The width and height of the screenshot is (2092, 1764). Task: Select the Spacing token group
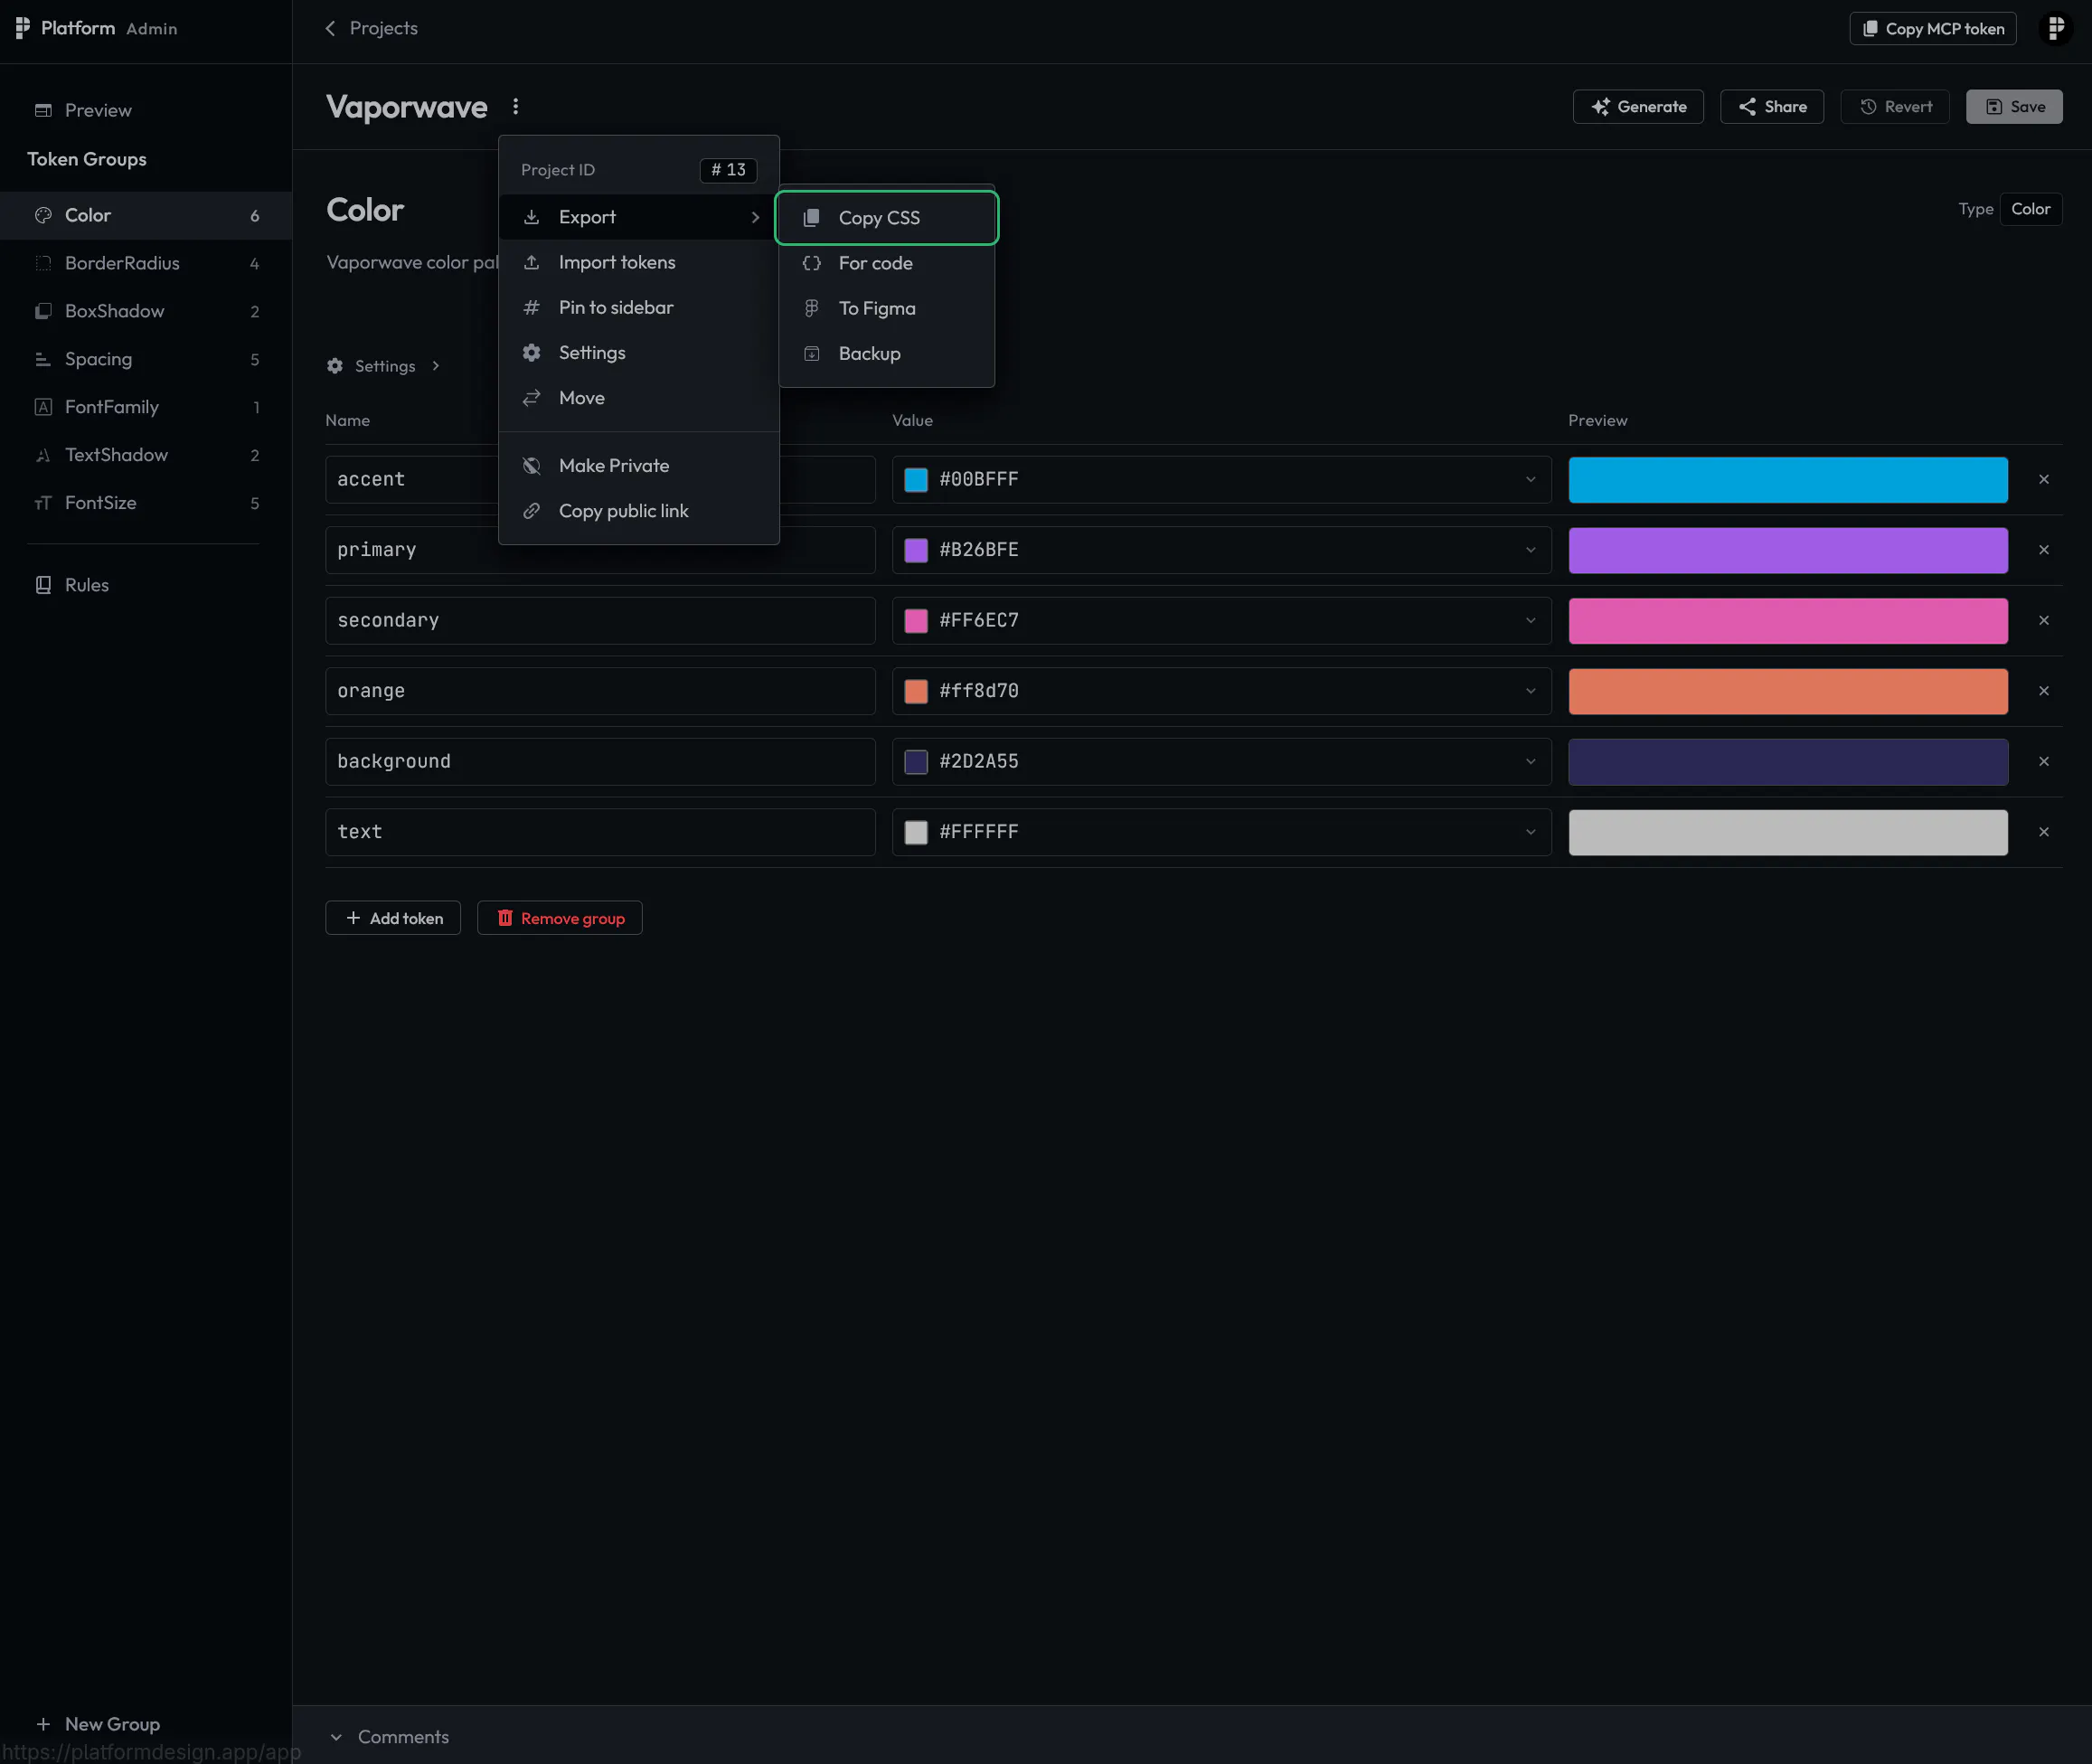point(146,359)
